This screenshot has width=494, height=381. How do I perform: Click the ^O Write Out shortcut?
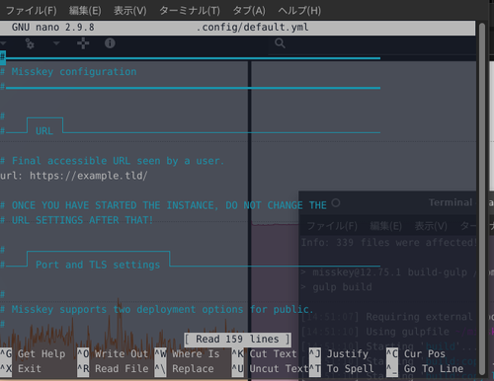point(113,354)
